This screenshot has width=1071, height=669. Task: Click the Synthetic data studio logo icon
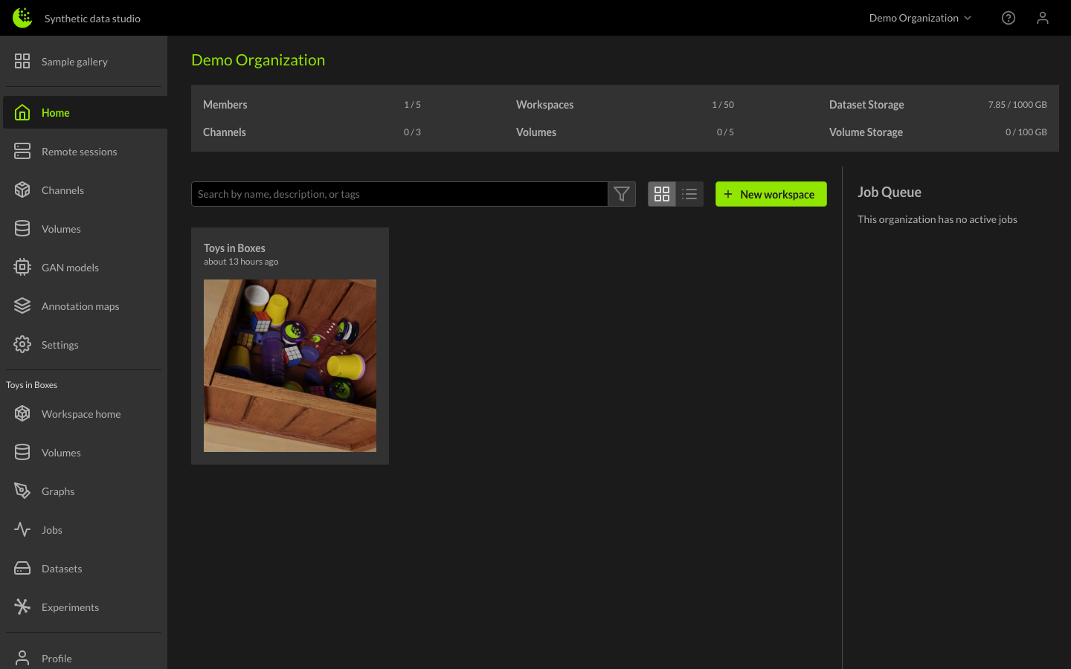click(22, 18)
